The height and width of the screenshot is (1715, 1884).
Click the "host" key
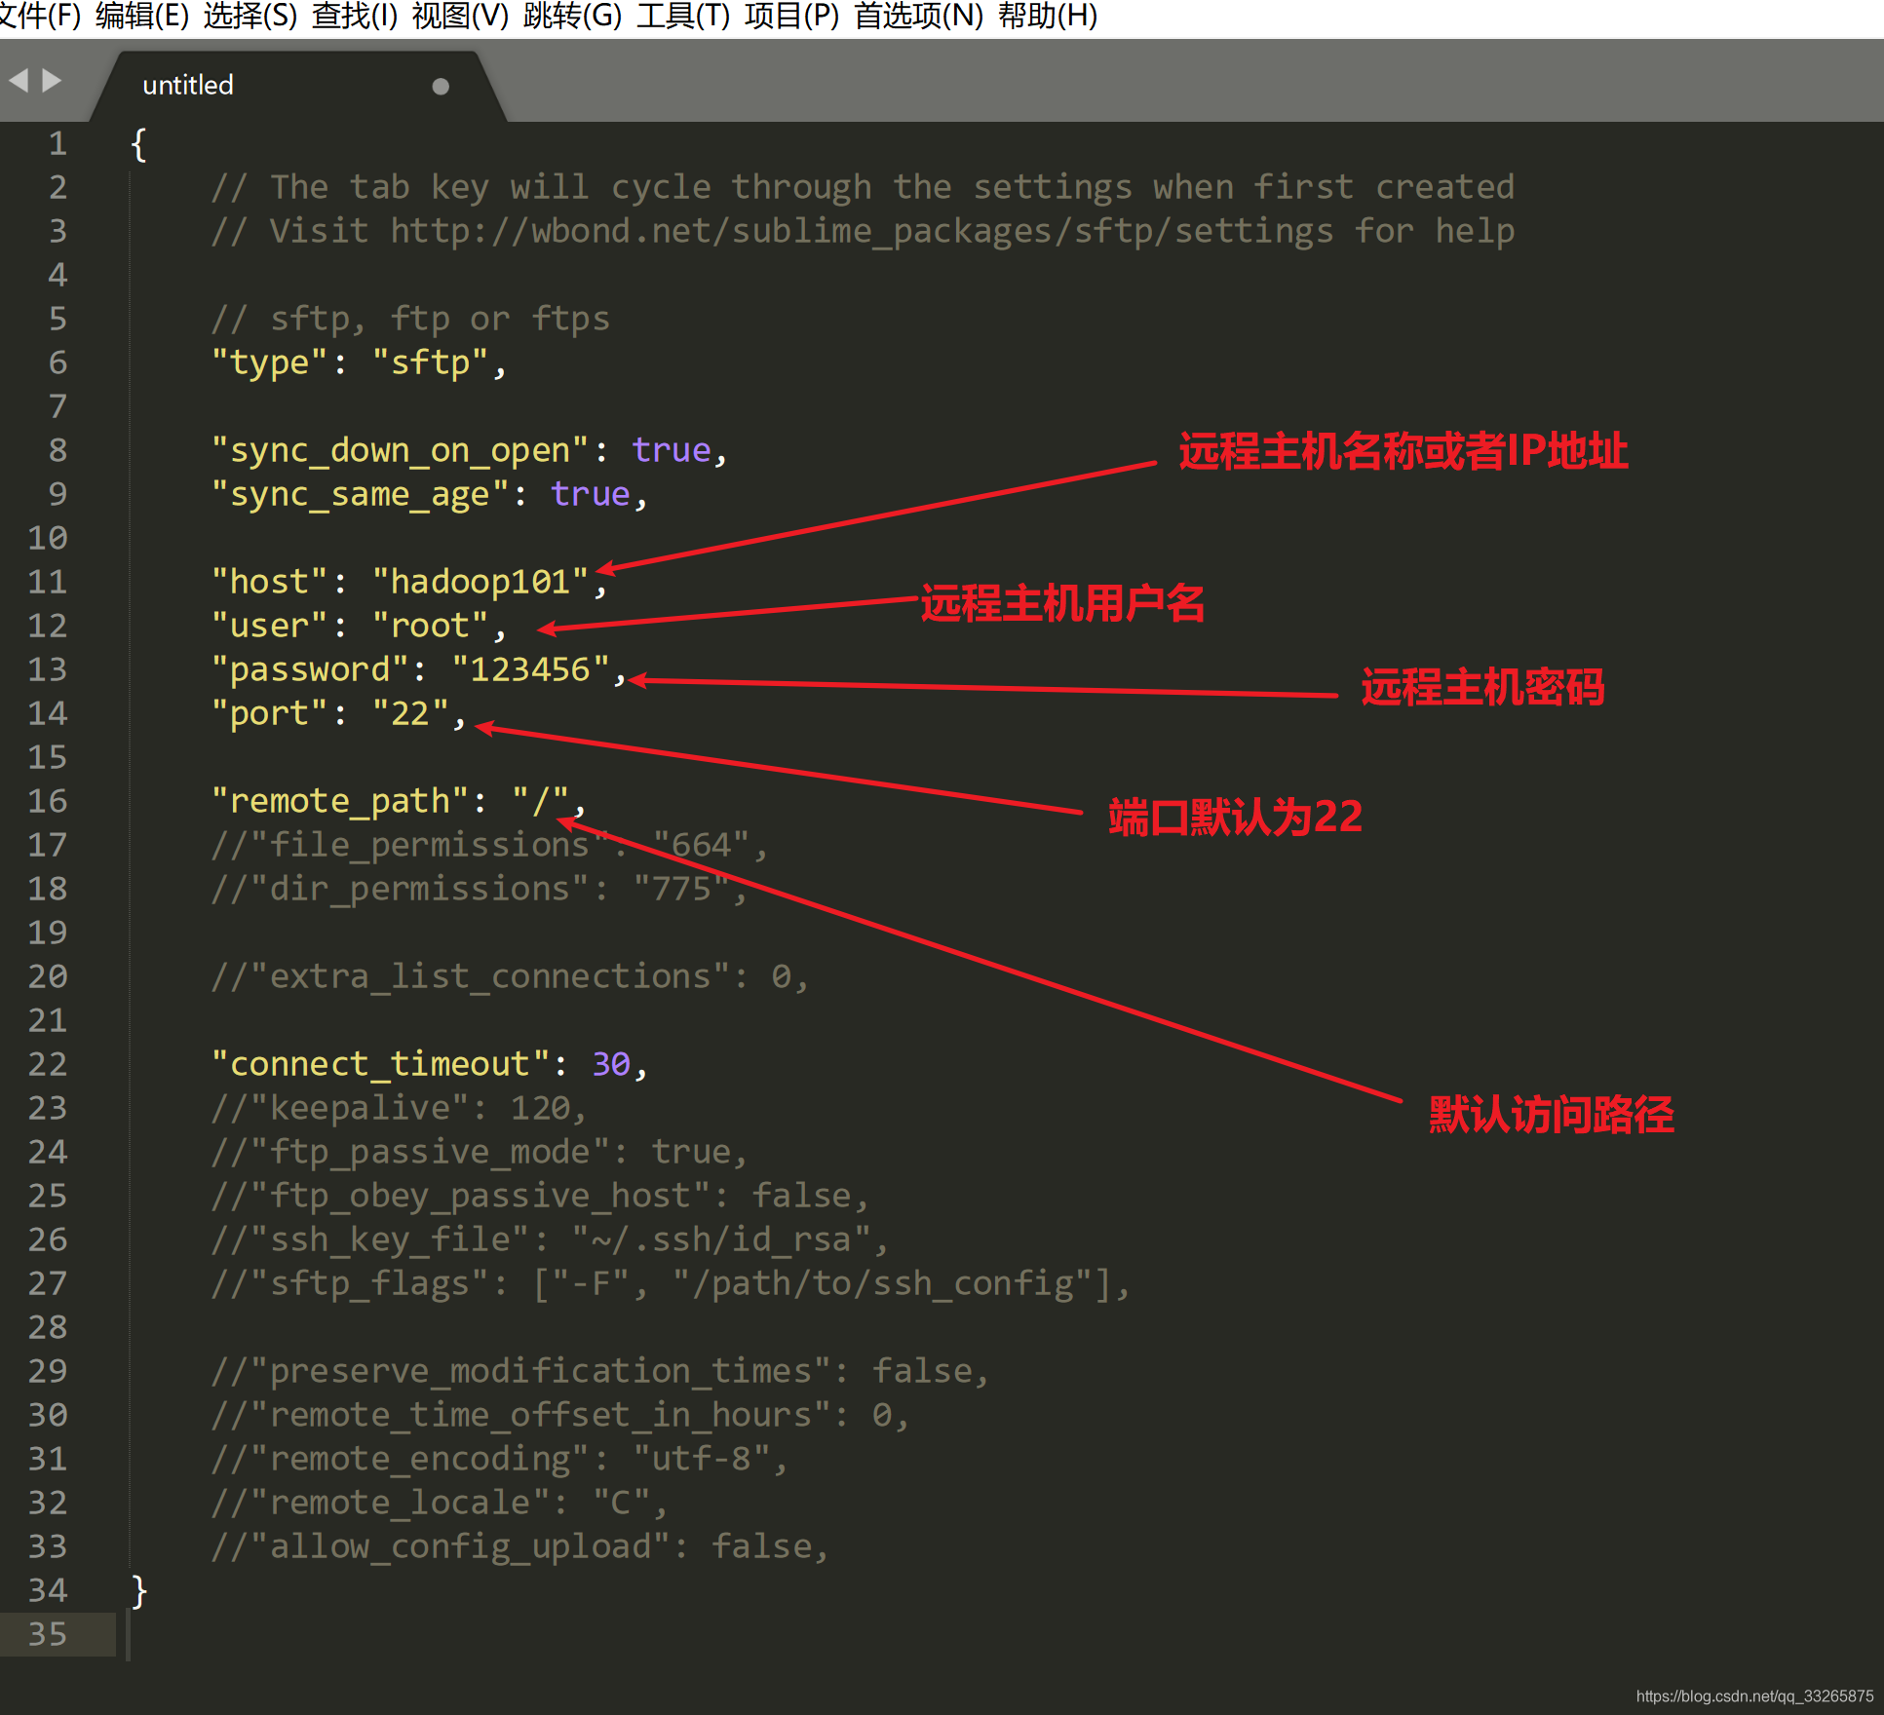tap(269, 582)
